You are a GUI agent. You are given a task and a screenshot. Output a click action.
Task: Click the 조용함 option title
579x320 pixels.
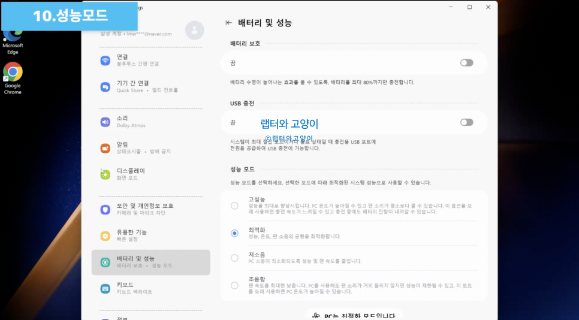click(257, 279)
